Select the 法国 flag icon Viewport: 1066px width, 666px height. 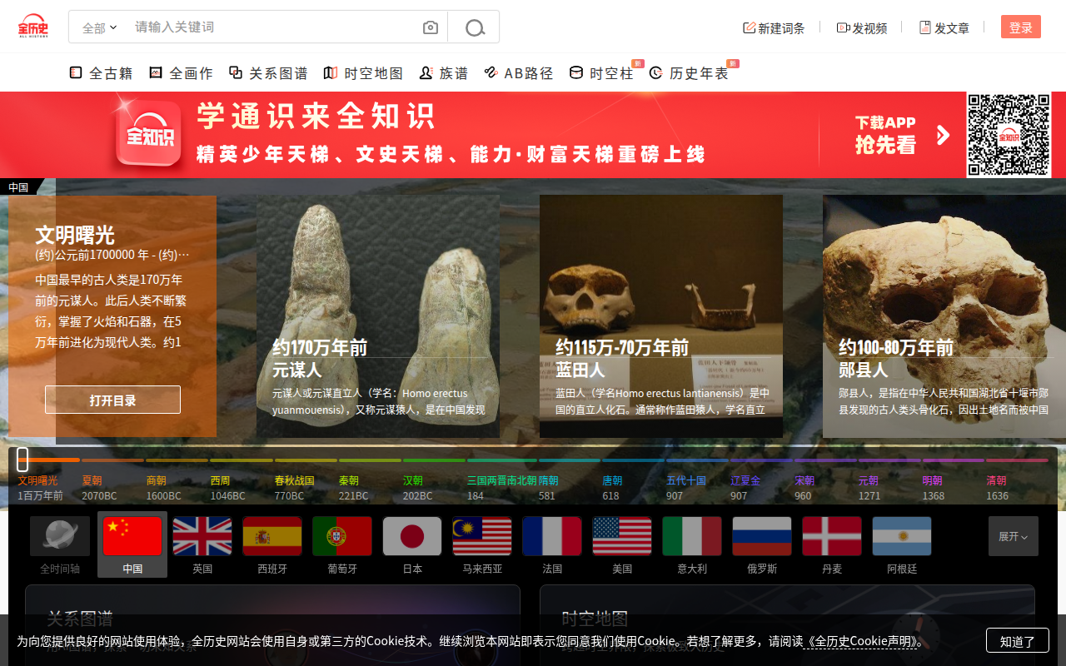pyautogui.click(x=552, y=536)
